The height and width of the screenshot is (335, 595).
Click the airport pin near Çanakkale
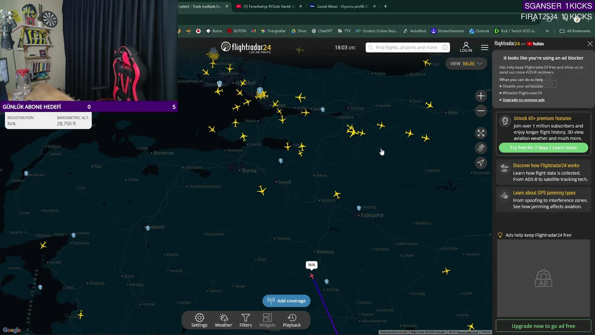pos(26,174)
